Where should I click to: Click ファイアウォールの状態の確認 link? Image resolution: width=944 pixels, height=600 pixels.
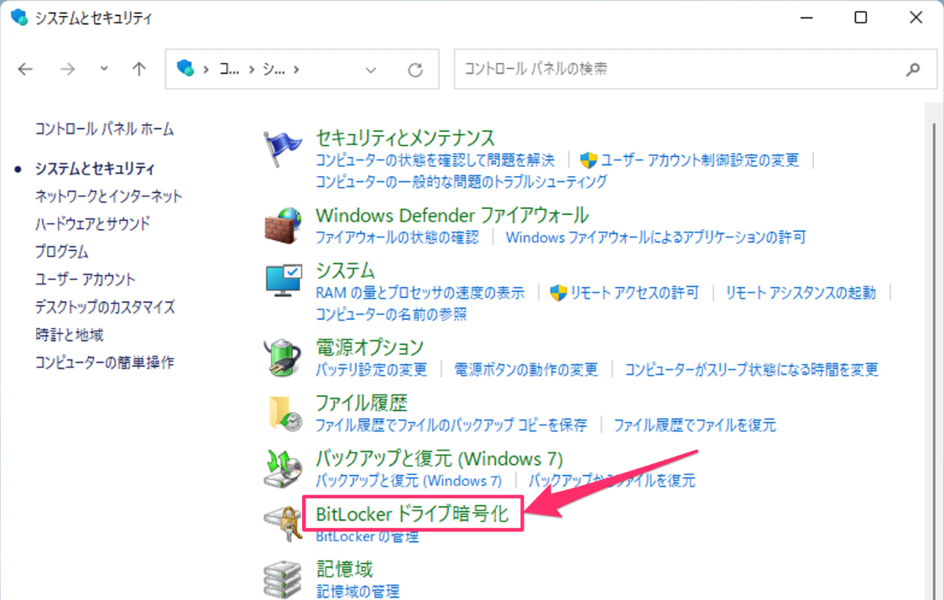coord(398,237)
